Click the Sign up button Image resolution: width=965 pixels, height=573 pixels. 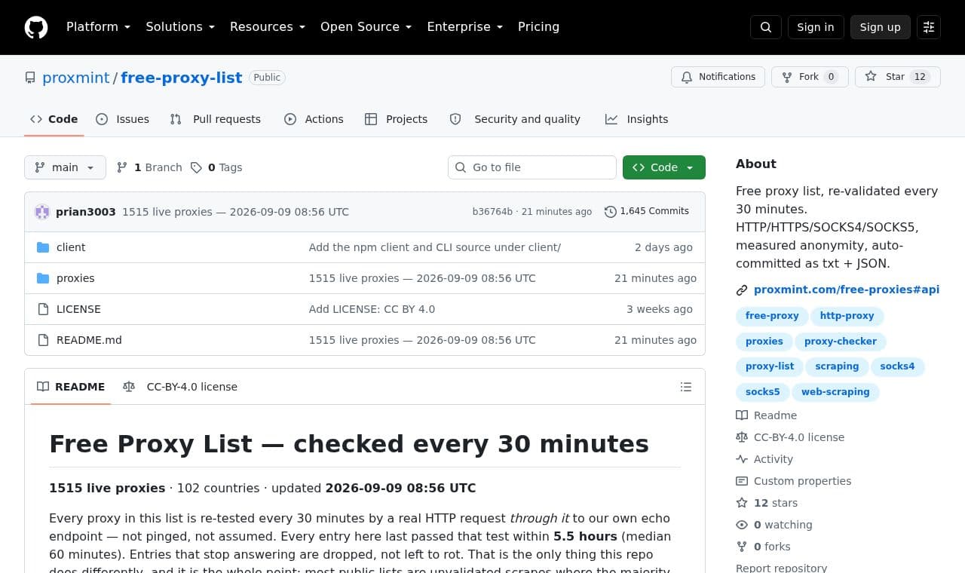881,27
